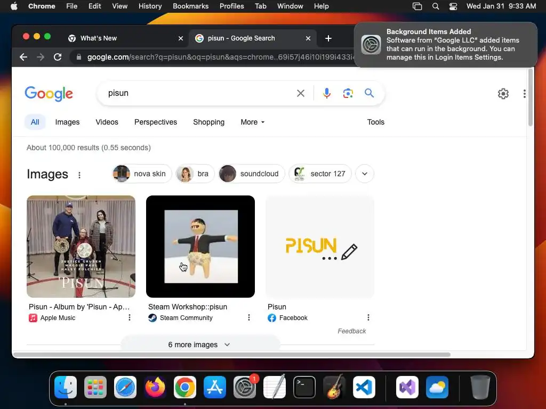Reload the current page

pos(58,57)
